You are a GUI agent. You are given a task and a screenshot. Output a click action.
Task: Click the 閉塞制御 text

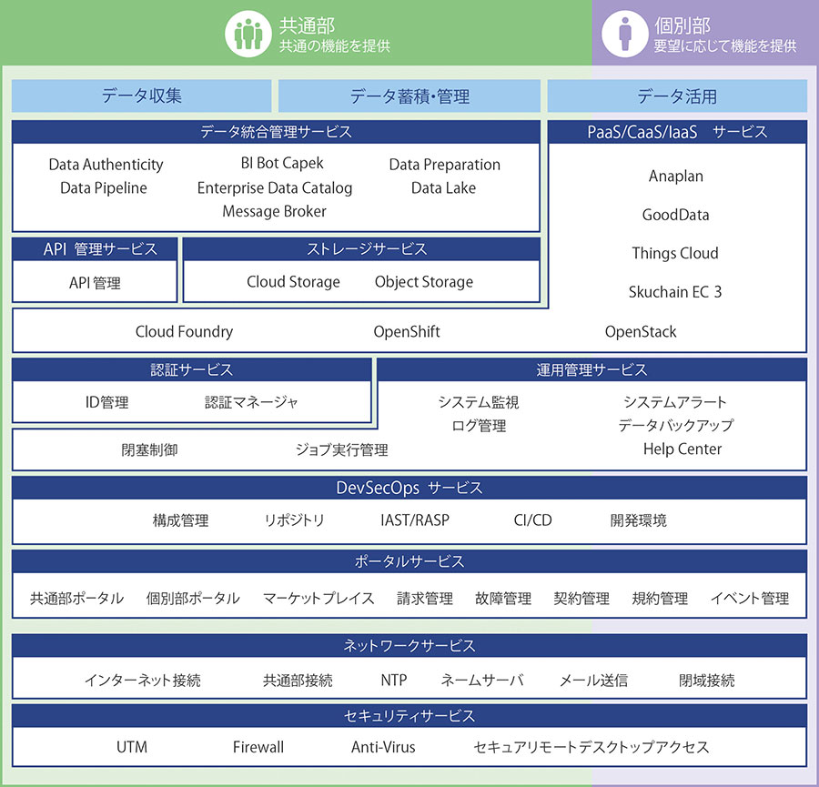click(149, 450)
